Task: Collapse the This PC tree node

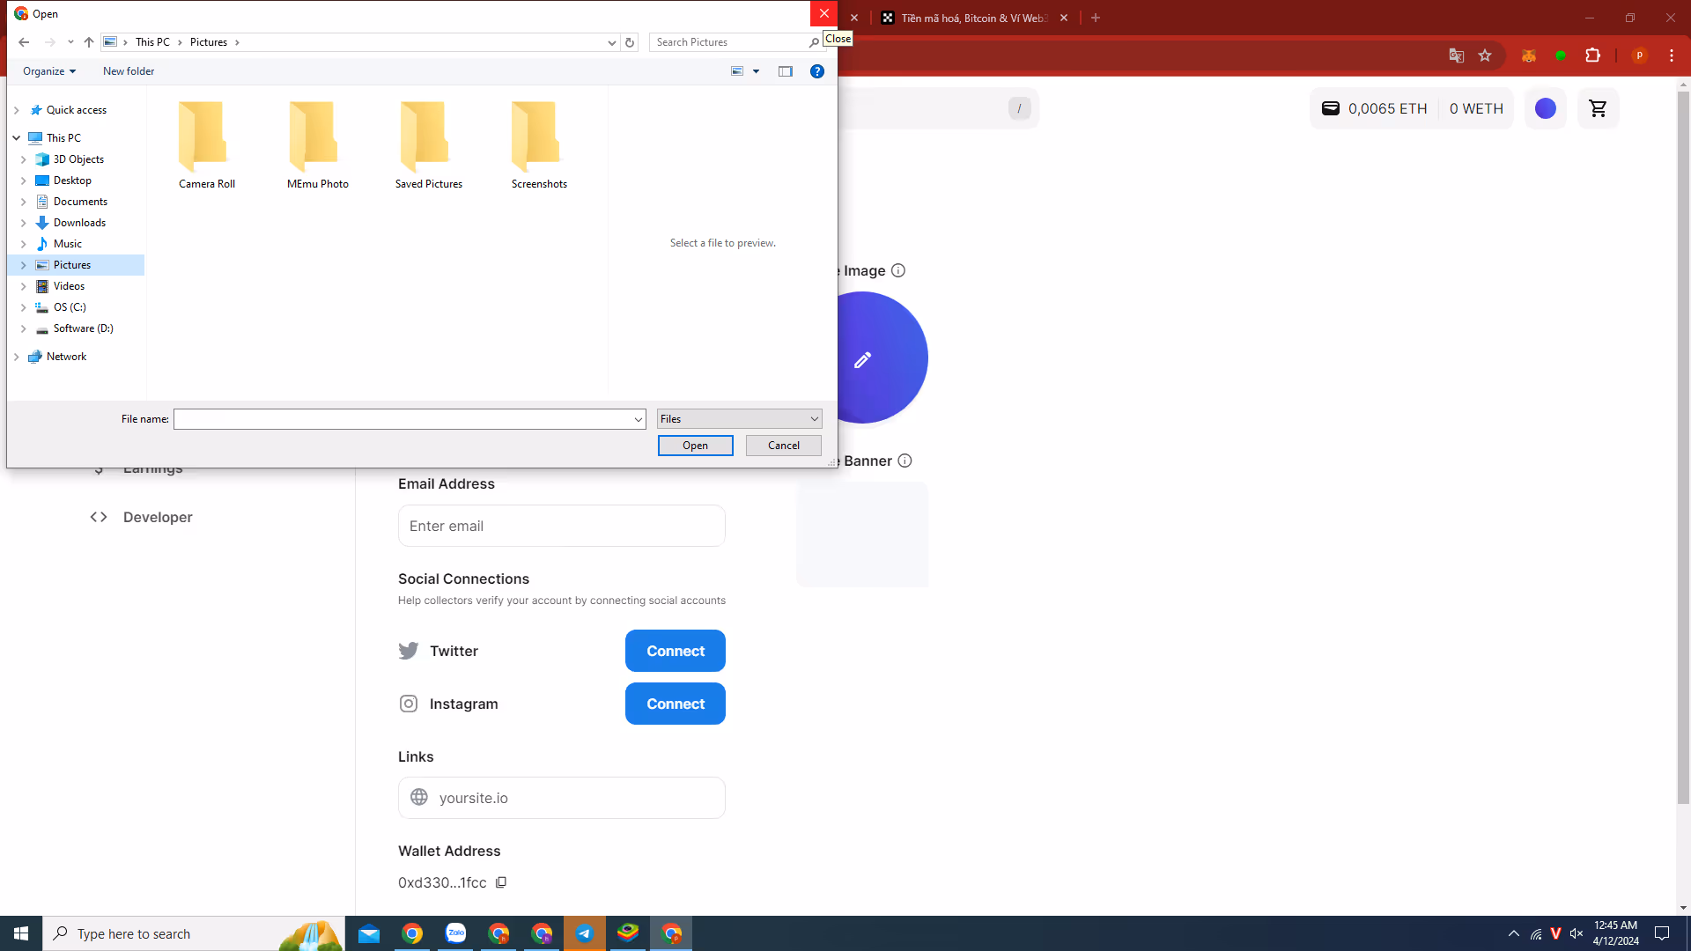Action: (17, 138)
